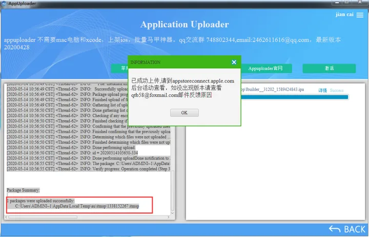Image resolution: width=369 pixels, height=237 pixels.
Task: Open the hamburger menu beside jian cai
Action: (x=360, y=15)
